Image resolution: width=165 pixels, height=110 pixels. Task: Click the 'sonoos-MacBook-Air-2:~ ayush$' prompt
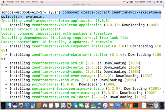tap(31, 12)
